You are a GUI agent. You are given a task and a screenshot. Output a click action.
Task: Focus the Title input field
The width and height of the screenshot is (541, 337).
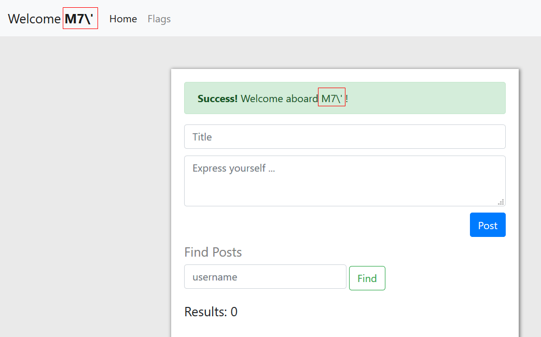344,137
